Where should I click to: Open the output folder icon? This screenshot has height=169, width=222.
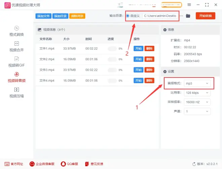[188, 16]
